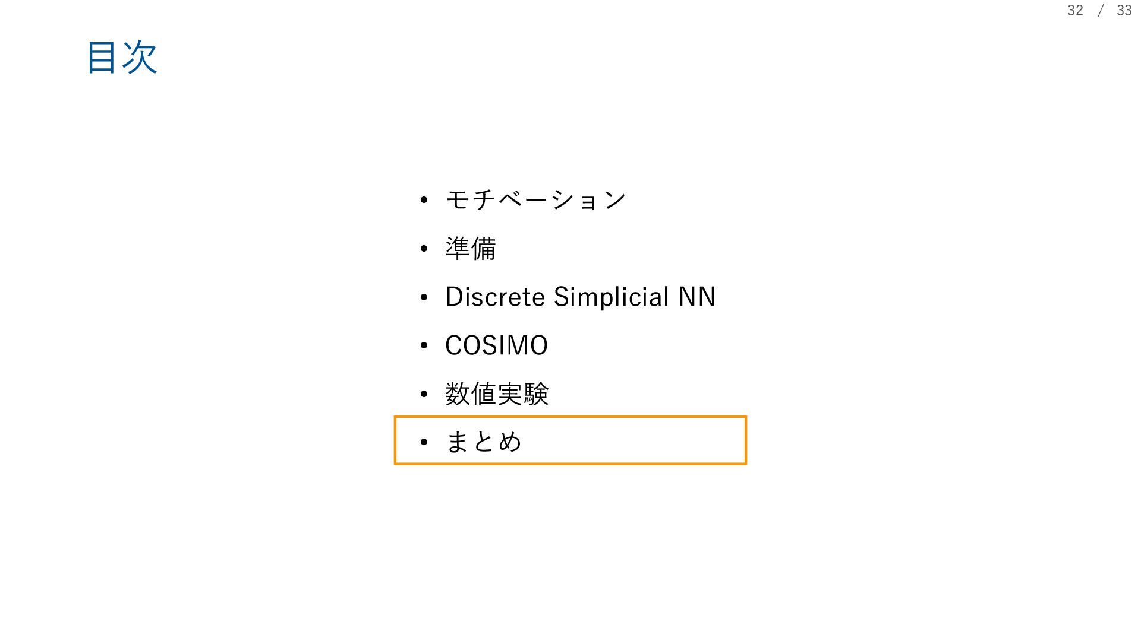Click the まとめ agenda item text

tap(483, 442)
